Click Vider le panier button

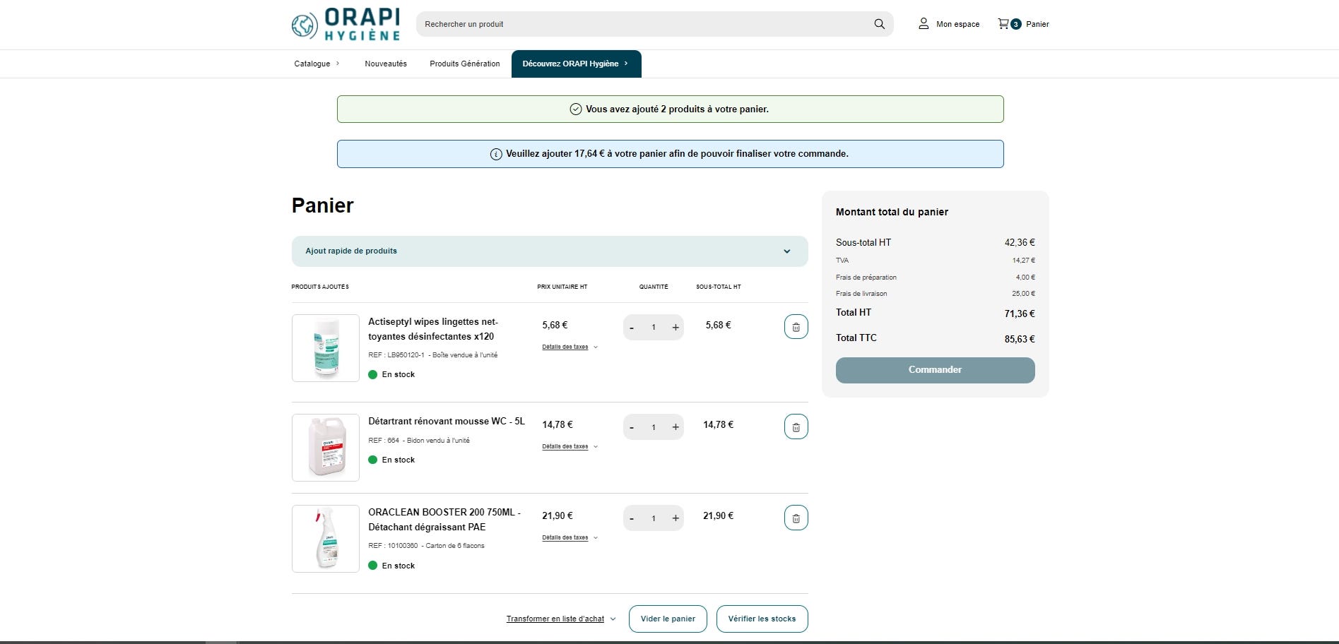pos(668,619)
